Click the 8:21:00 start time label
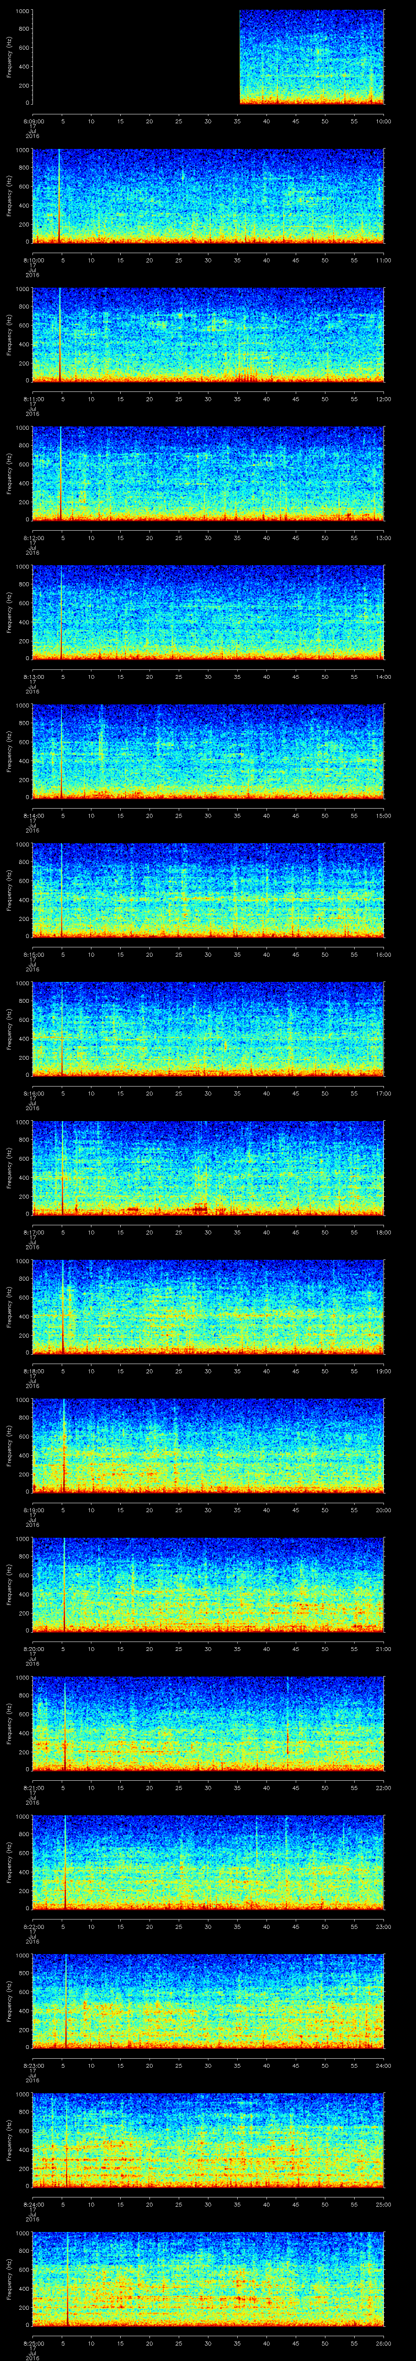The width and height of the screenshot is (416, 2361). tap(33, 1787)
